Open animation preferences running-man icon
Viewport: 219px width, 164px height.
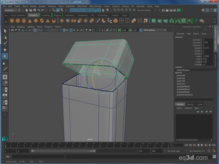click(x=214, y=151)
